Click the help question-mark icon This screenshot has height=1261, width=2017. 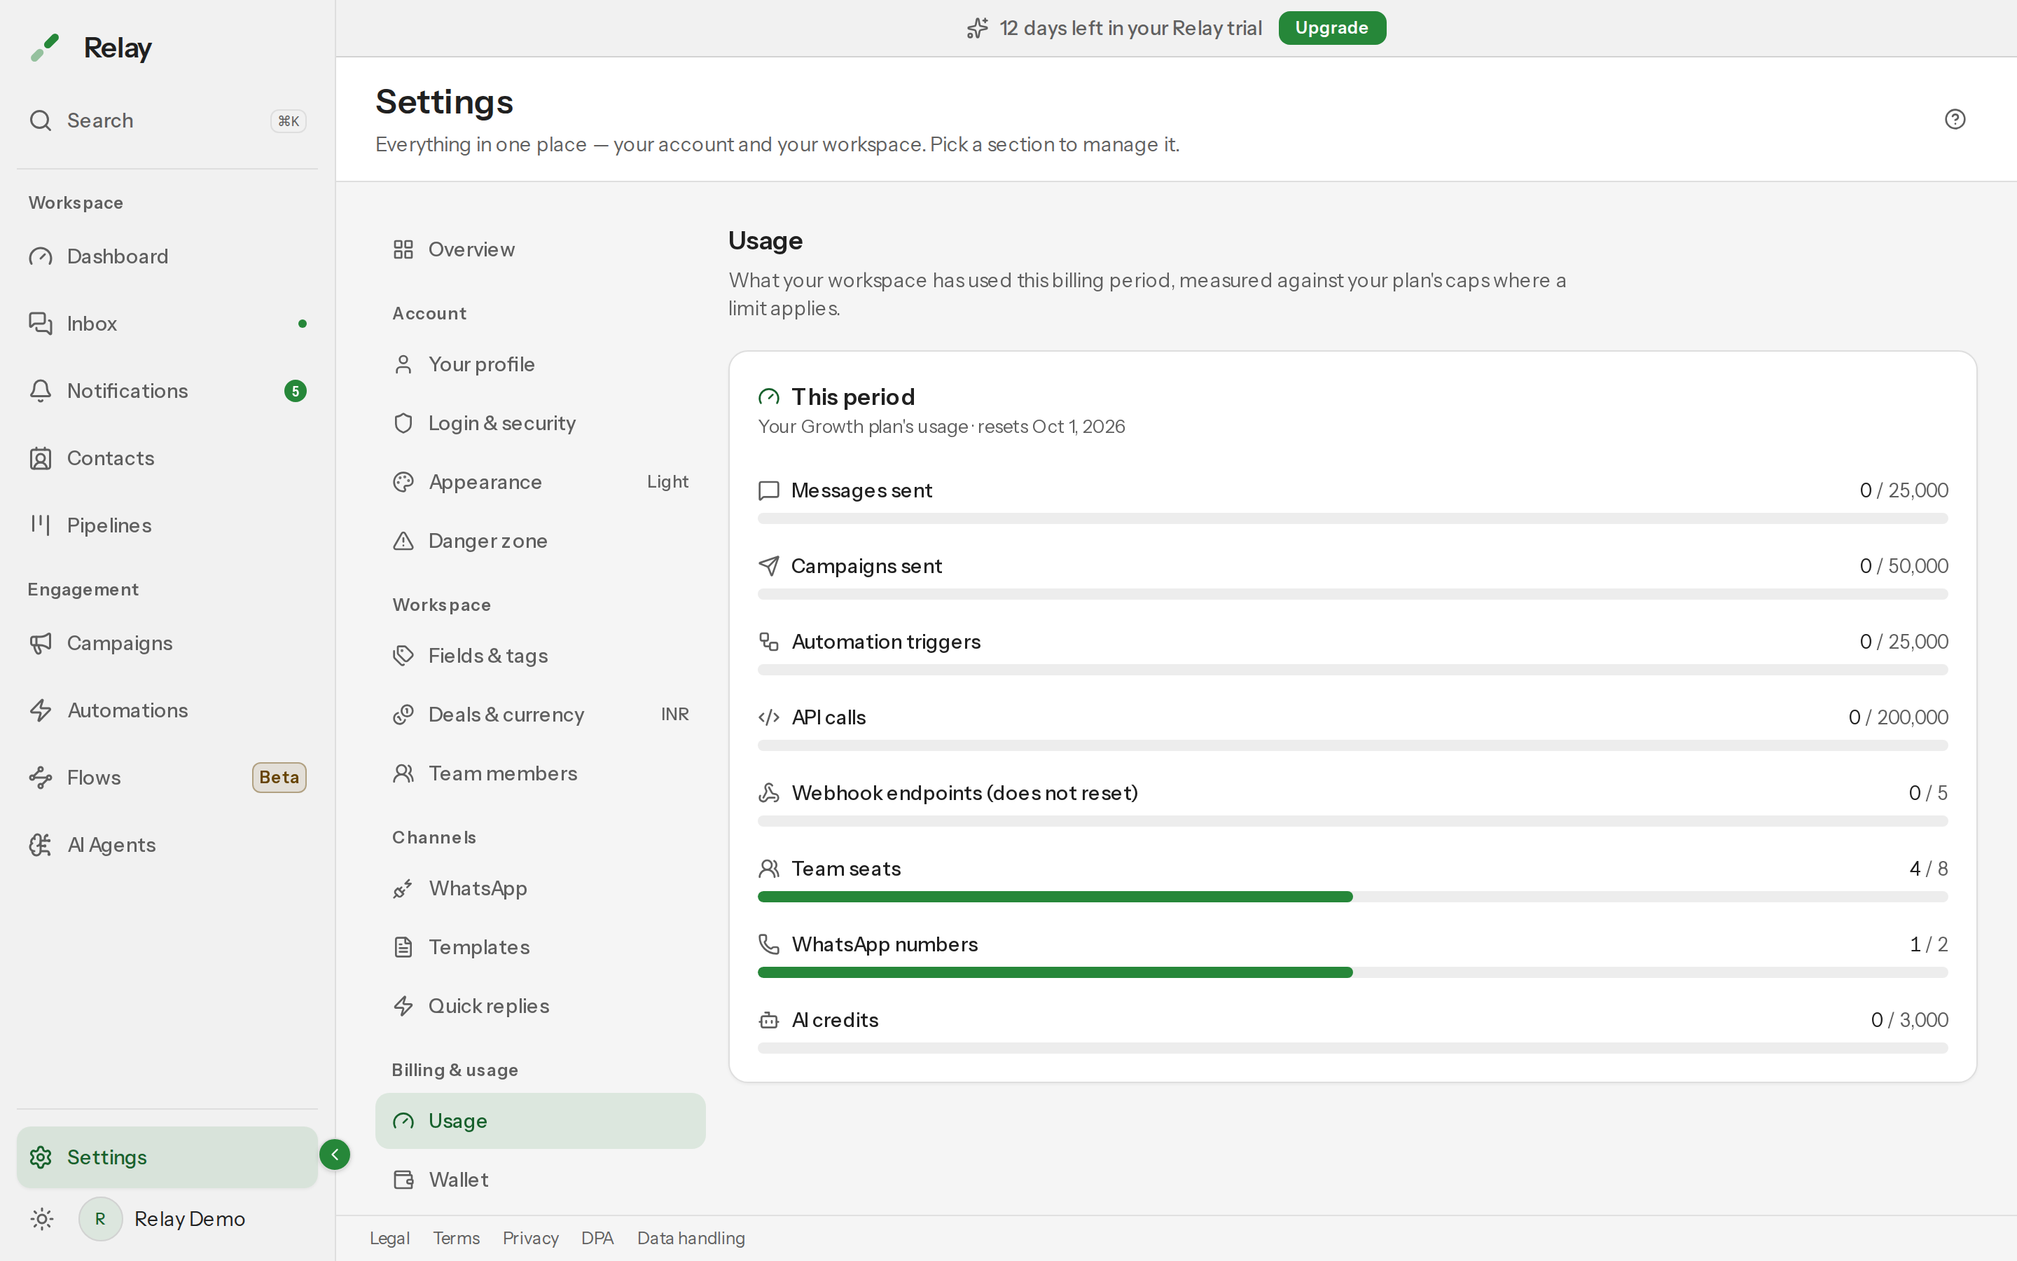pyautogui.click(x=1955, y=119)
